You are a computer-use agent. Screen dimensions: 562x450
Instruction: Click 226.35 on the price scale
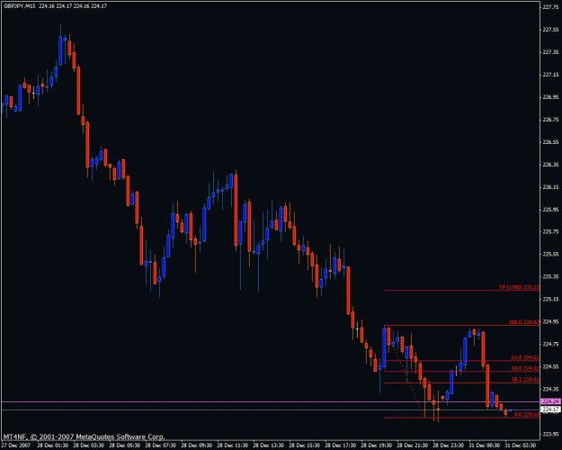pos(551,165)
